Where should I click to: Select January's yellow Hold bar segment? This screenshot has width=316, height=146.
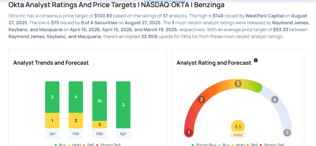pyautogui.click(x=52, y=120)
